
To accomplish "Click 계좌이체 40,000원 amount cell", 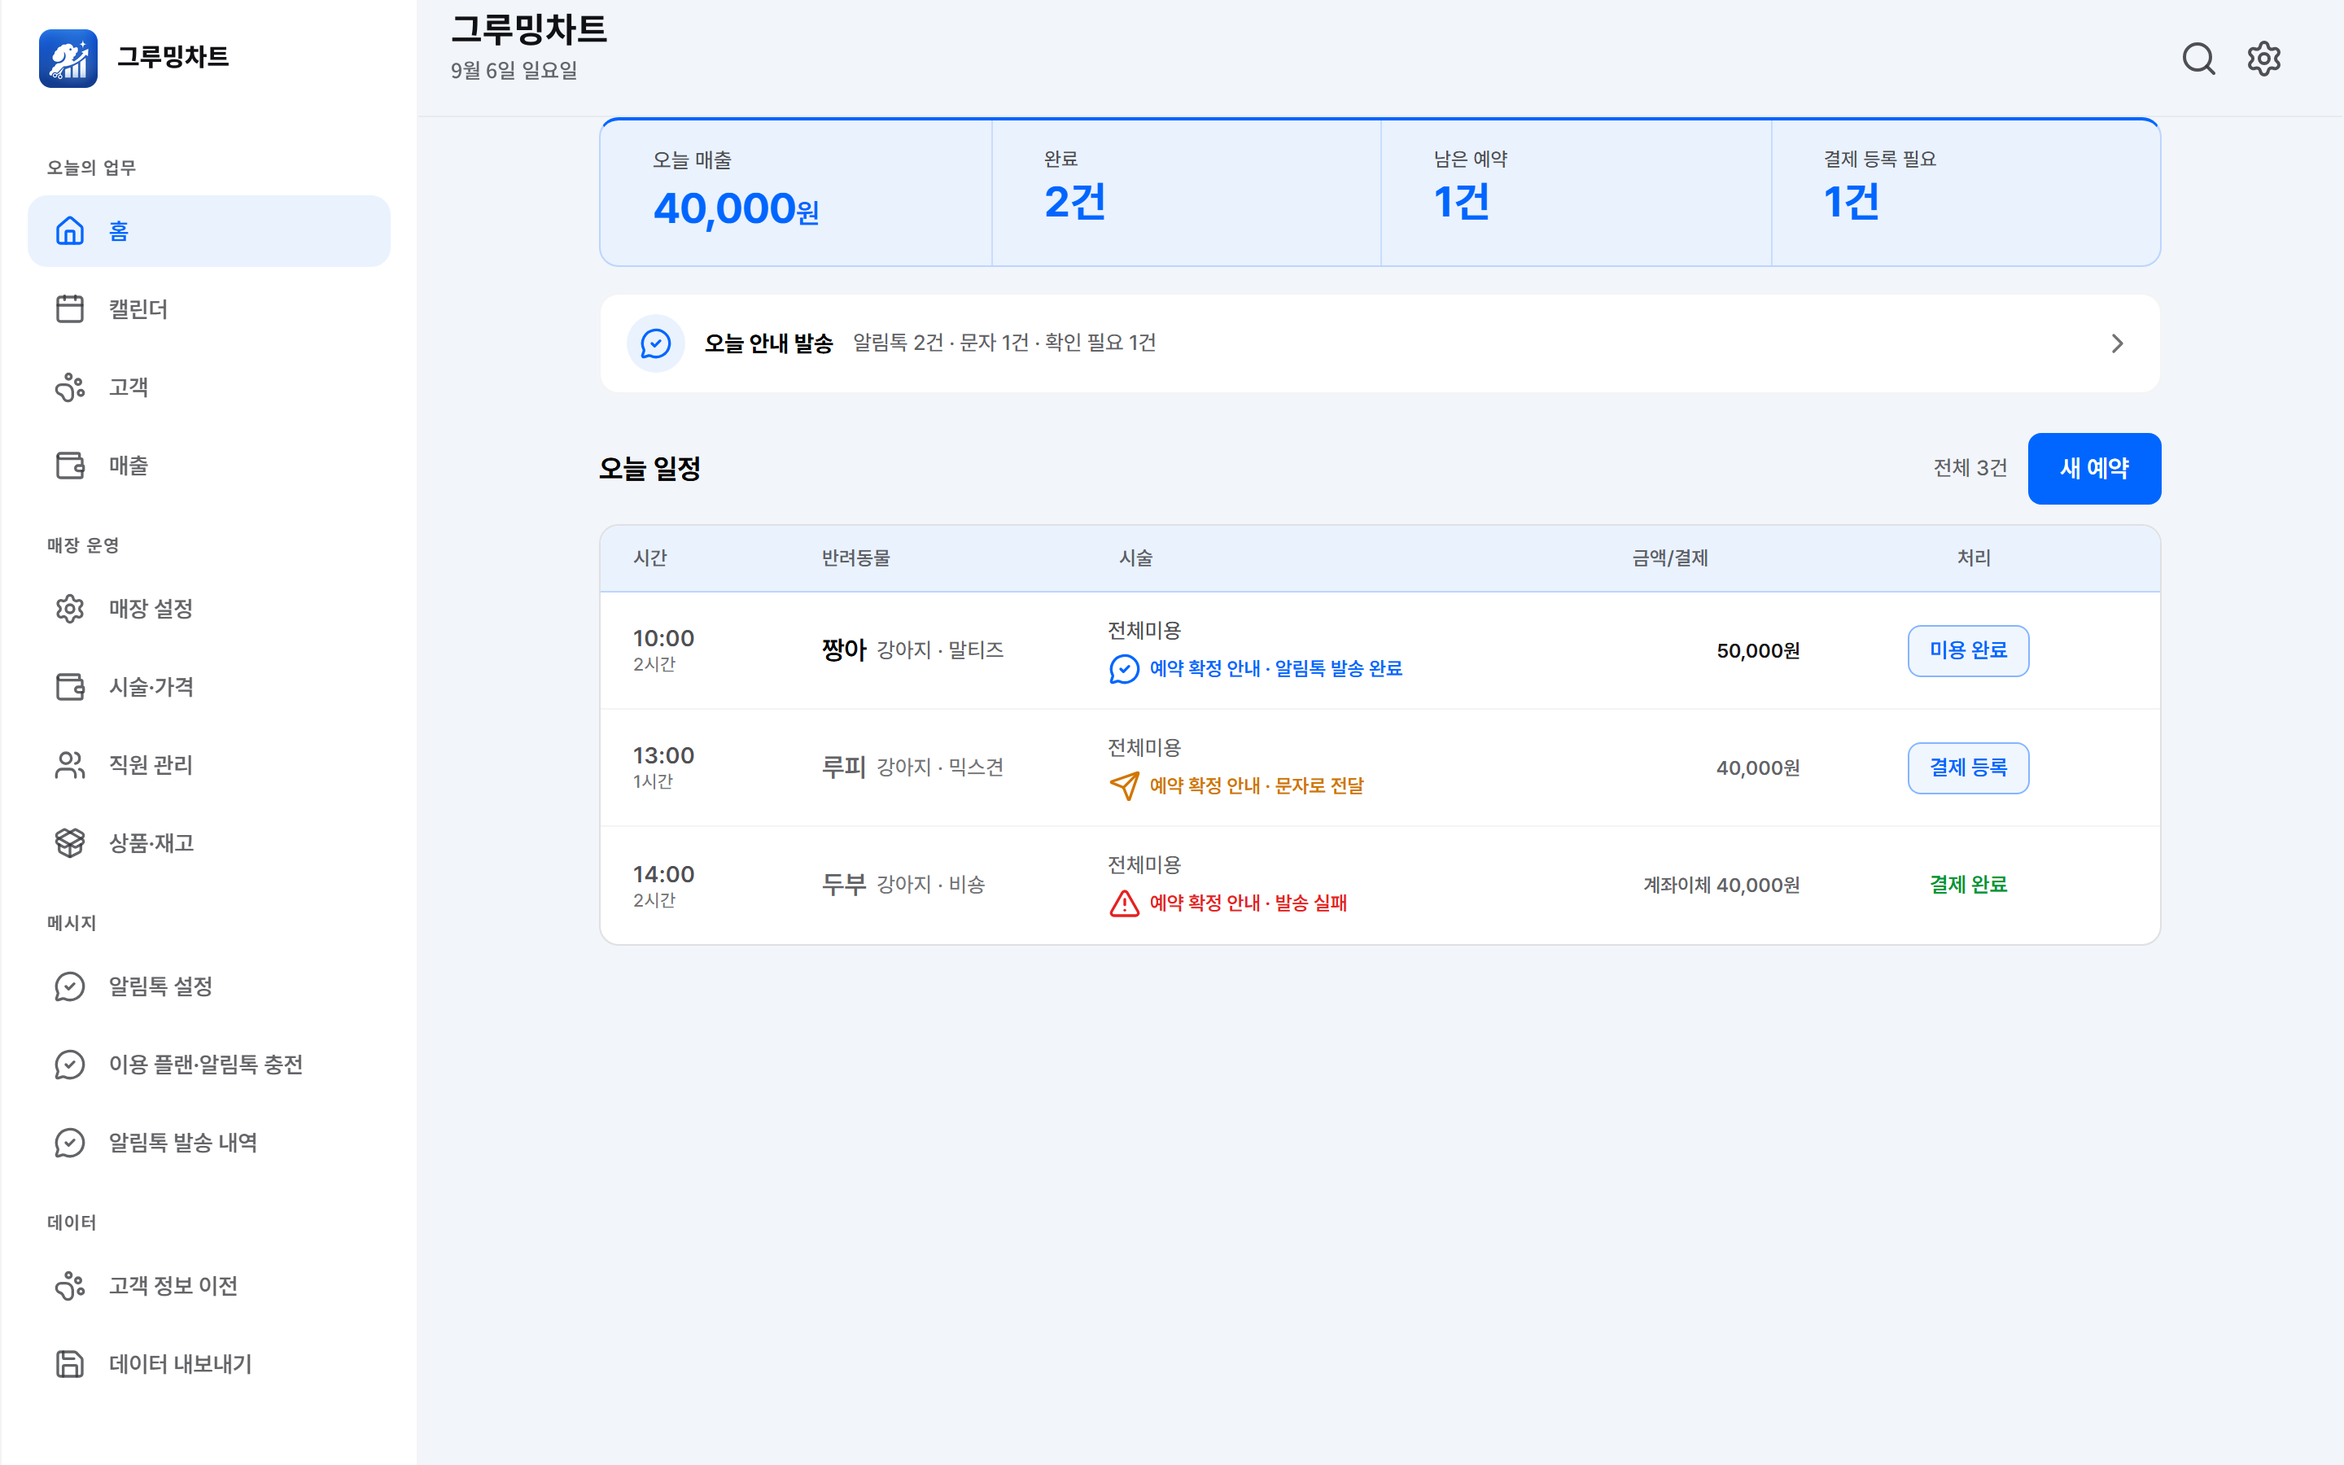I will coord(1721,886).
